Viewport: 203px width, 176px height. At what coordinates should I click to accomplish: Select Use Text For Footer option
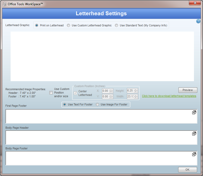(65, 105)
